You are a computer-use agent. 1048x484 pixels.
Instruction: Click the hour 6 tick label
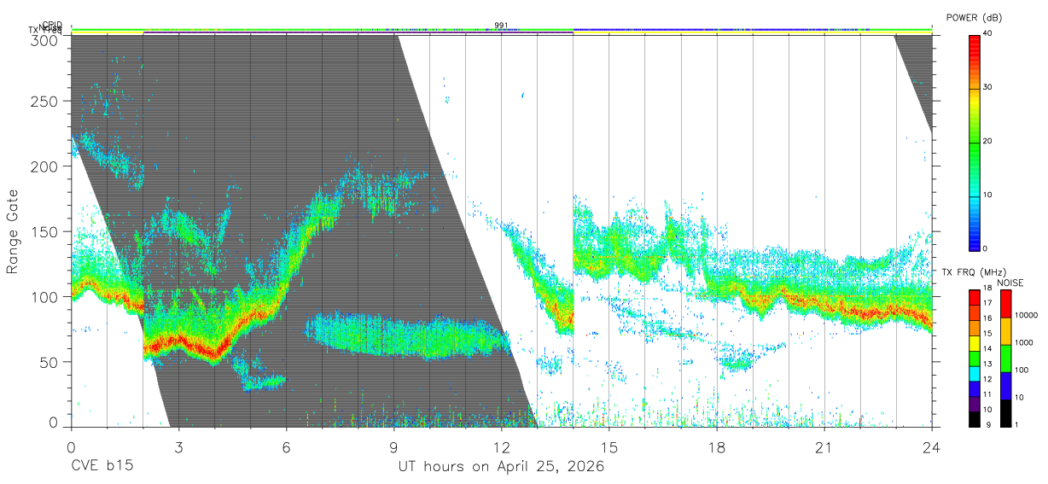[286, 447]
